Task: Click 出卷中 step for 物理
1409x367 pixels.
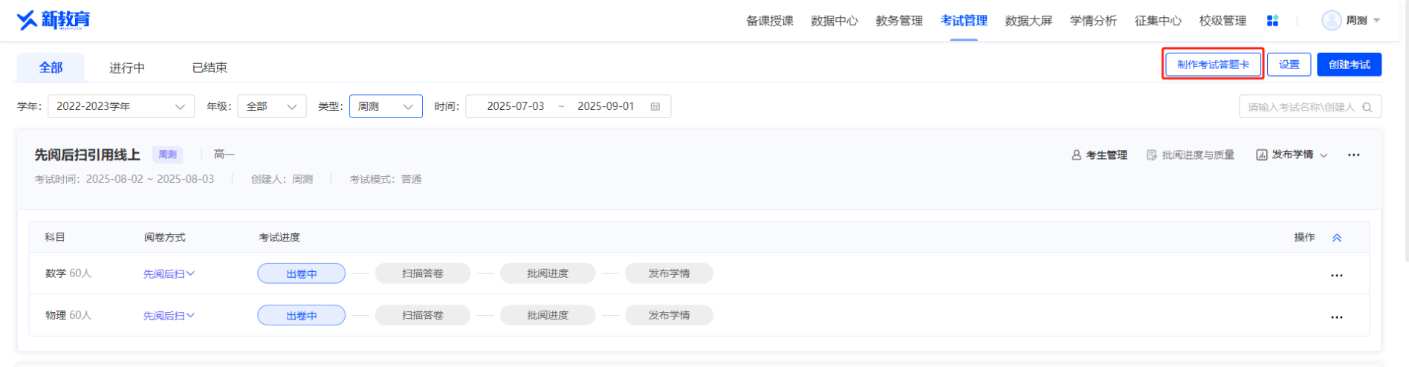Action: [x=301, y=315]
